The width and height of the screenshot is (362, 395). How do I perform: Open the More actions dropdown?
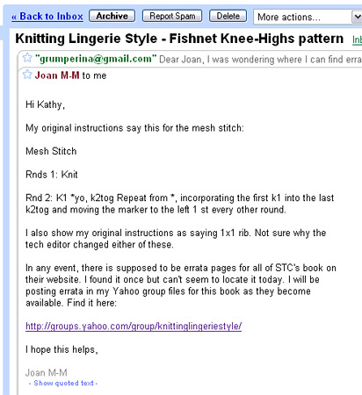[308, 17]
